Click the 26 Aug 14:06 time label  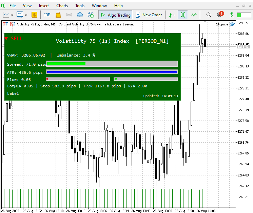click(206, 211)
